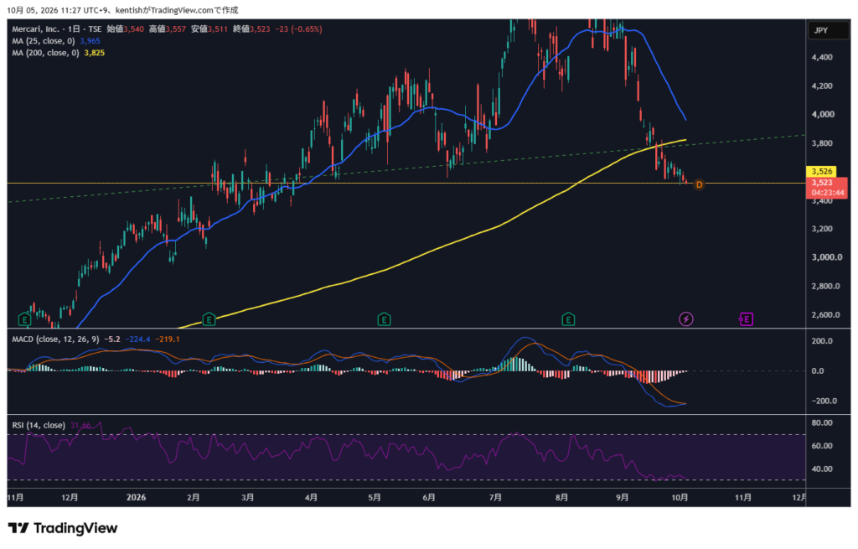The width and height of the screenshot is (858, 549).
Task: Click the 4月 time axis label
Action: 311,497
